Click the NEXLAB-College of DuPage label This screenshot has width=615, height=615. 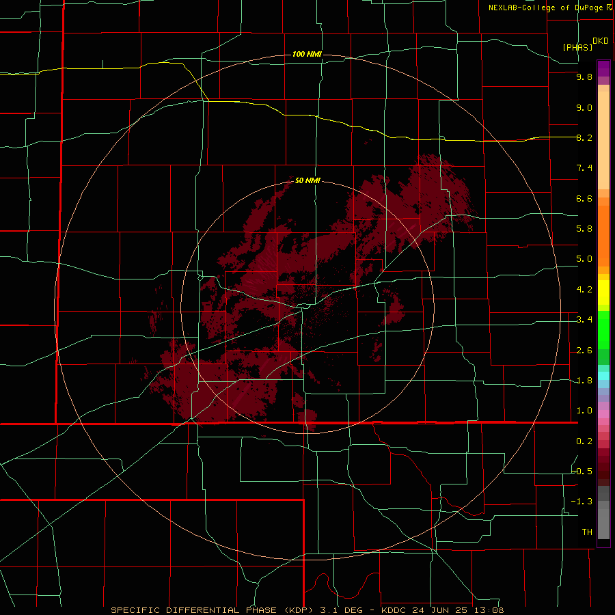546,8
